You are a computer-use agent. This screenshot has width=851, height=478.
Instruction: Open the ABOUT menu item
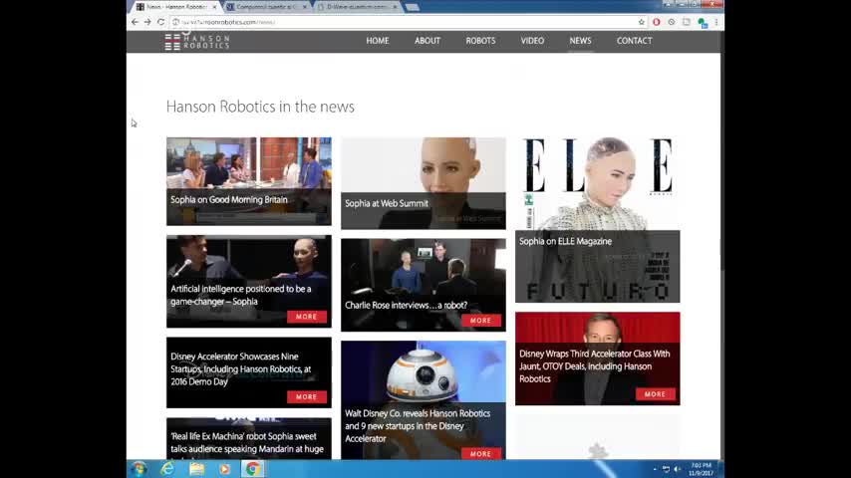[x=427, y=41]
